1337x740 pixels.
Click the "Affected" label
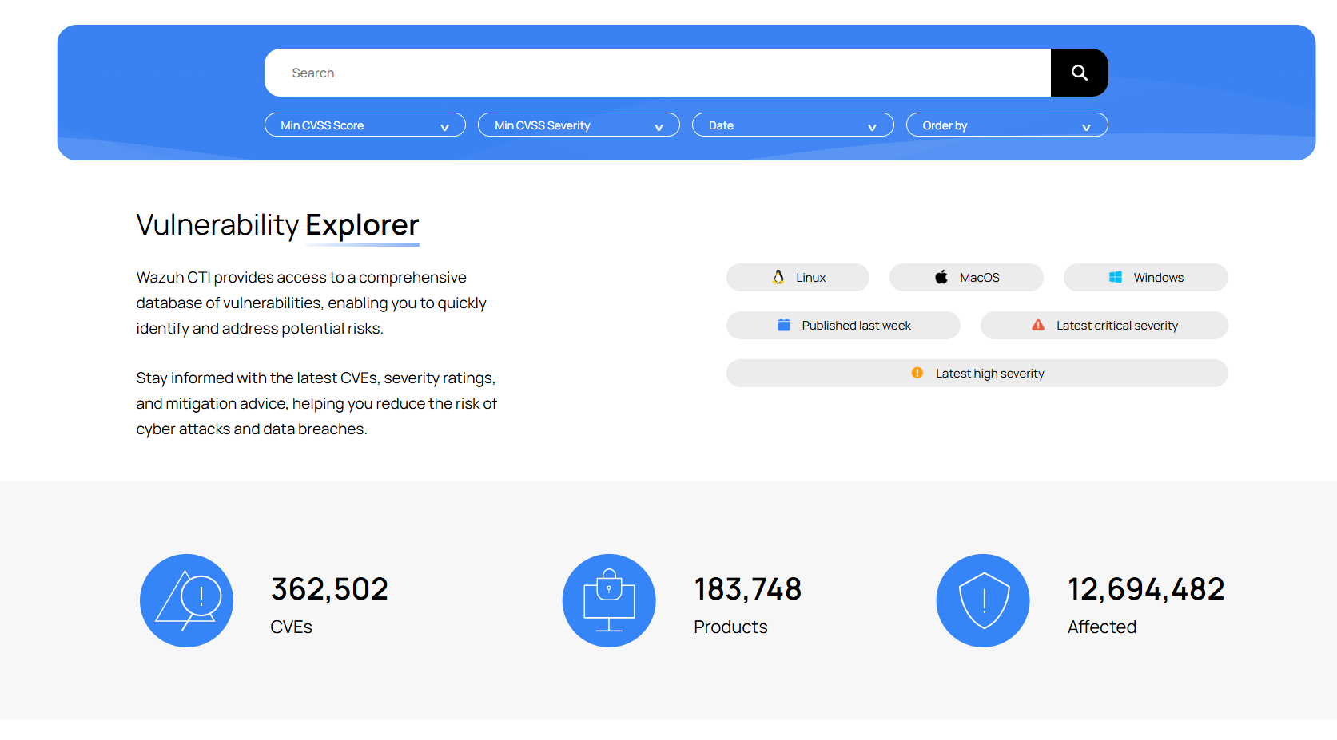click(1102, 627)
